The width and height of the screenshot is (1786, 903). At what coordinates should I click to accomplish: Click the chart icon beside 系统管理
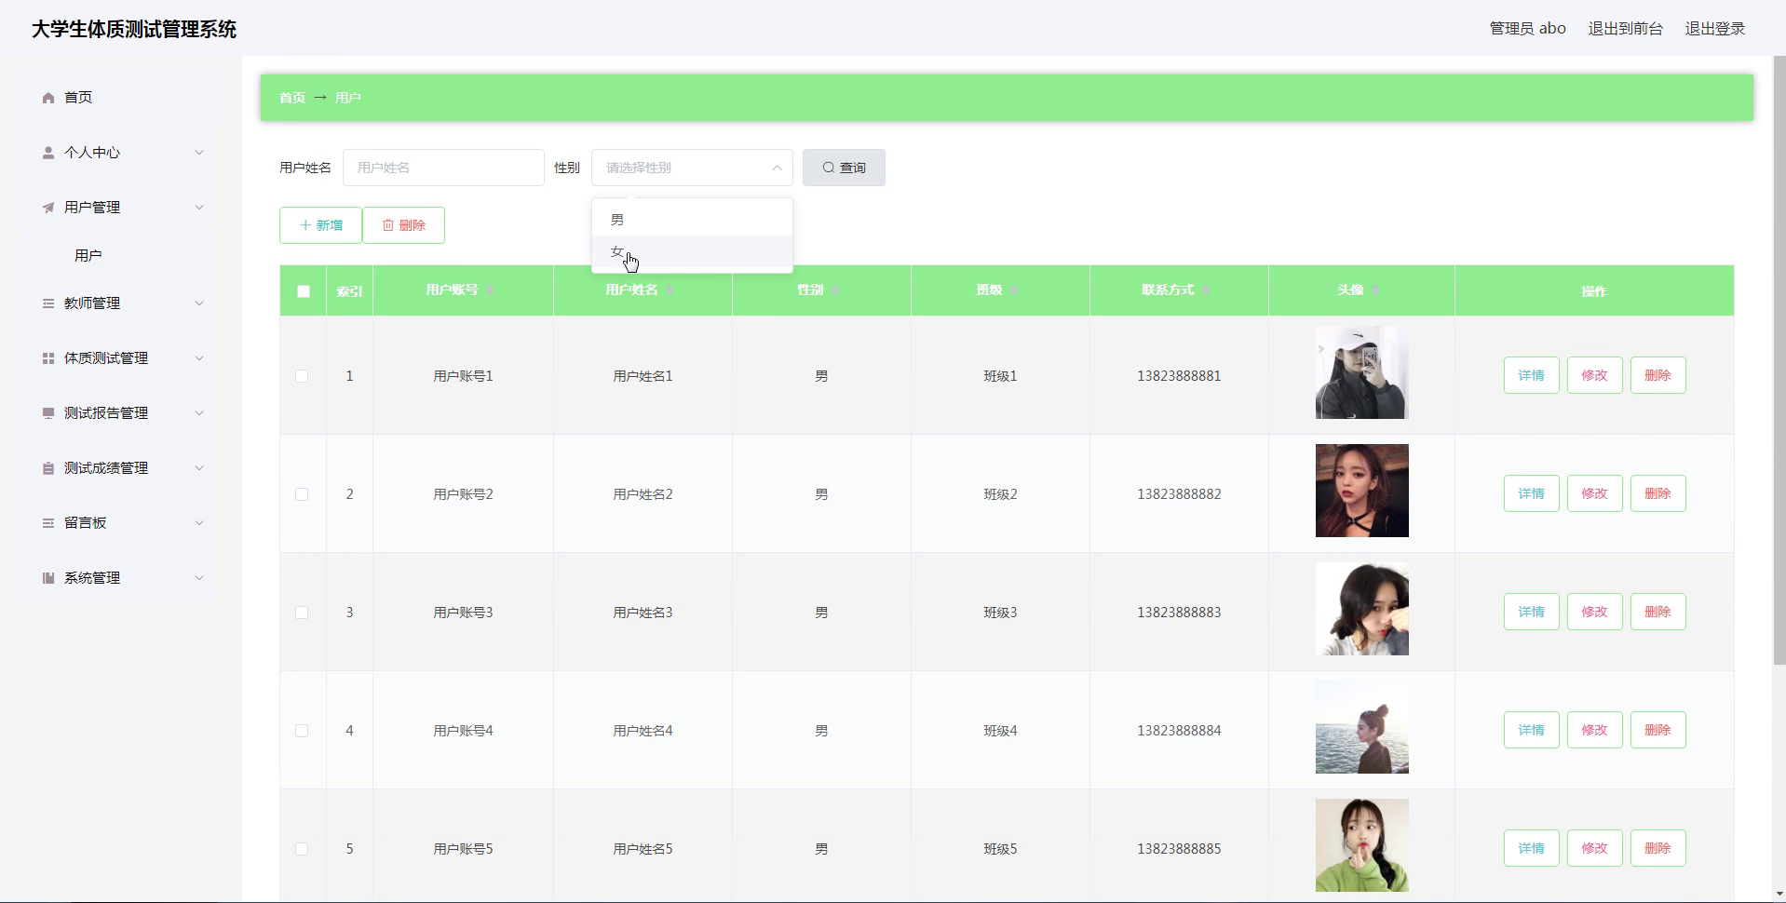48,578
